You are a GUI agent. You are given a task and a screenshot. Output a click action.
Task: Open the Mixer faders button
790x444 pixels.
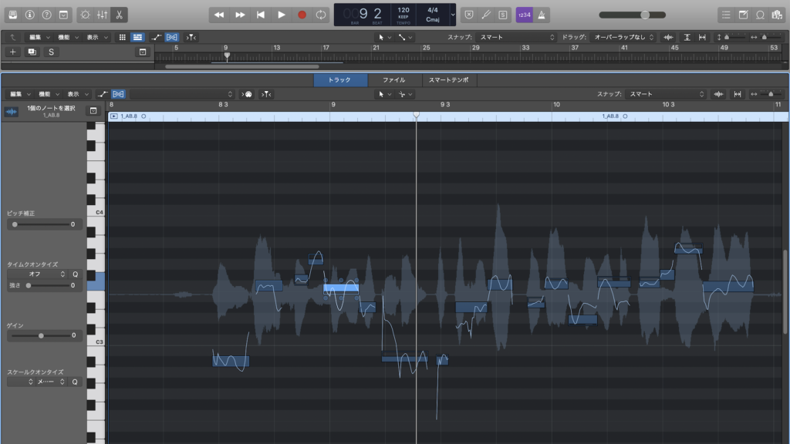103,15
